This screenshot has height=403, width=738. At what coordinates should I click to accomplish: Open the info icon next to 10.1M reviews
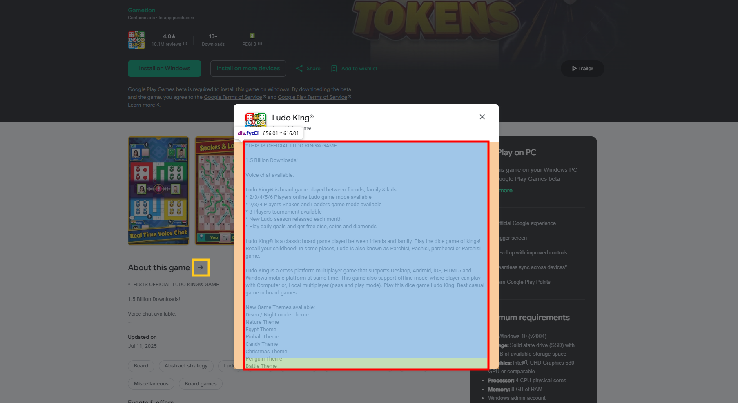(x=185, y=42)
